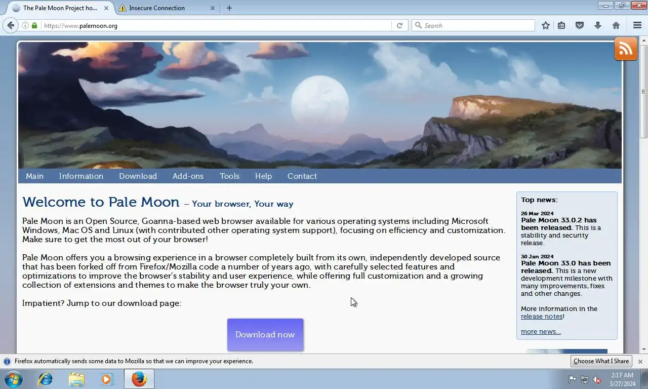Screen dimensions: 648x389
Task: Open the Contact navigation item
Action: tap(302, 176)
